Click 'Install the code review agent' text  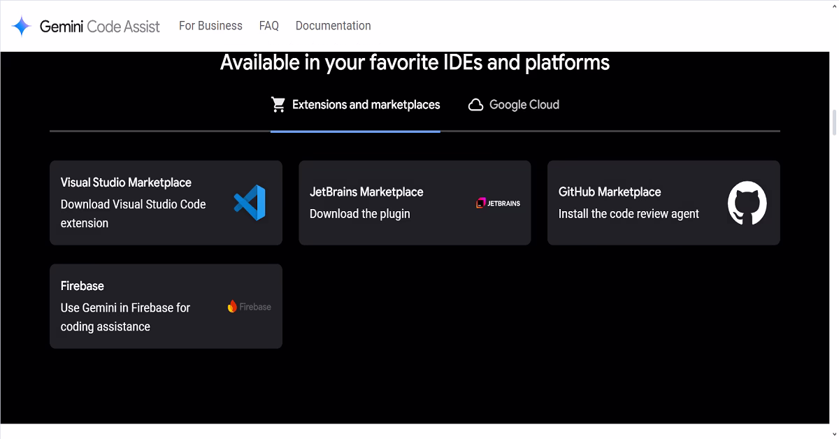(629, 214)
